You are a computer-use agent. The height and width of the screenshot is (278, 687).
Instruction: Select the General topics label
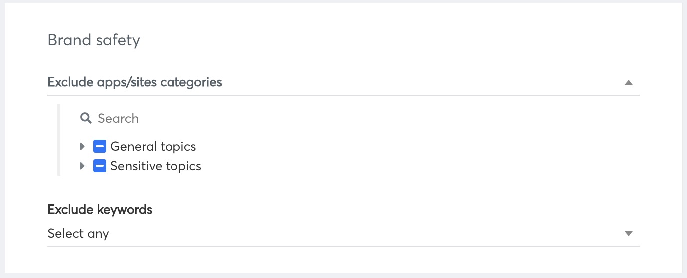coord(153,147)
